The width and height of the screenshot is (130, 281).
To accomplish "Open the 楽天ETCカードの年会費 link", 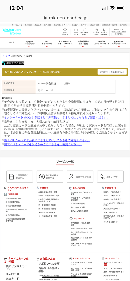I will point(47,140).
